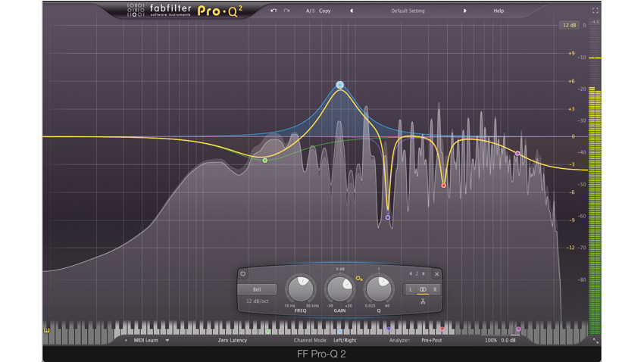The height and width of the screenshot is (362, 644).
Task: Open the Help menu
Action: tap(499, 11)
